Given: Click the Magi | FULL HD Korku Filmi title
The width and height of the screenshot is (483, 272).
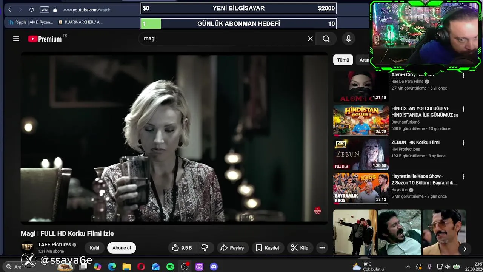Looking at the screenshot, I should point(67,233).
